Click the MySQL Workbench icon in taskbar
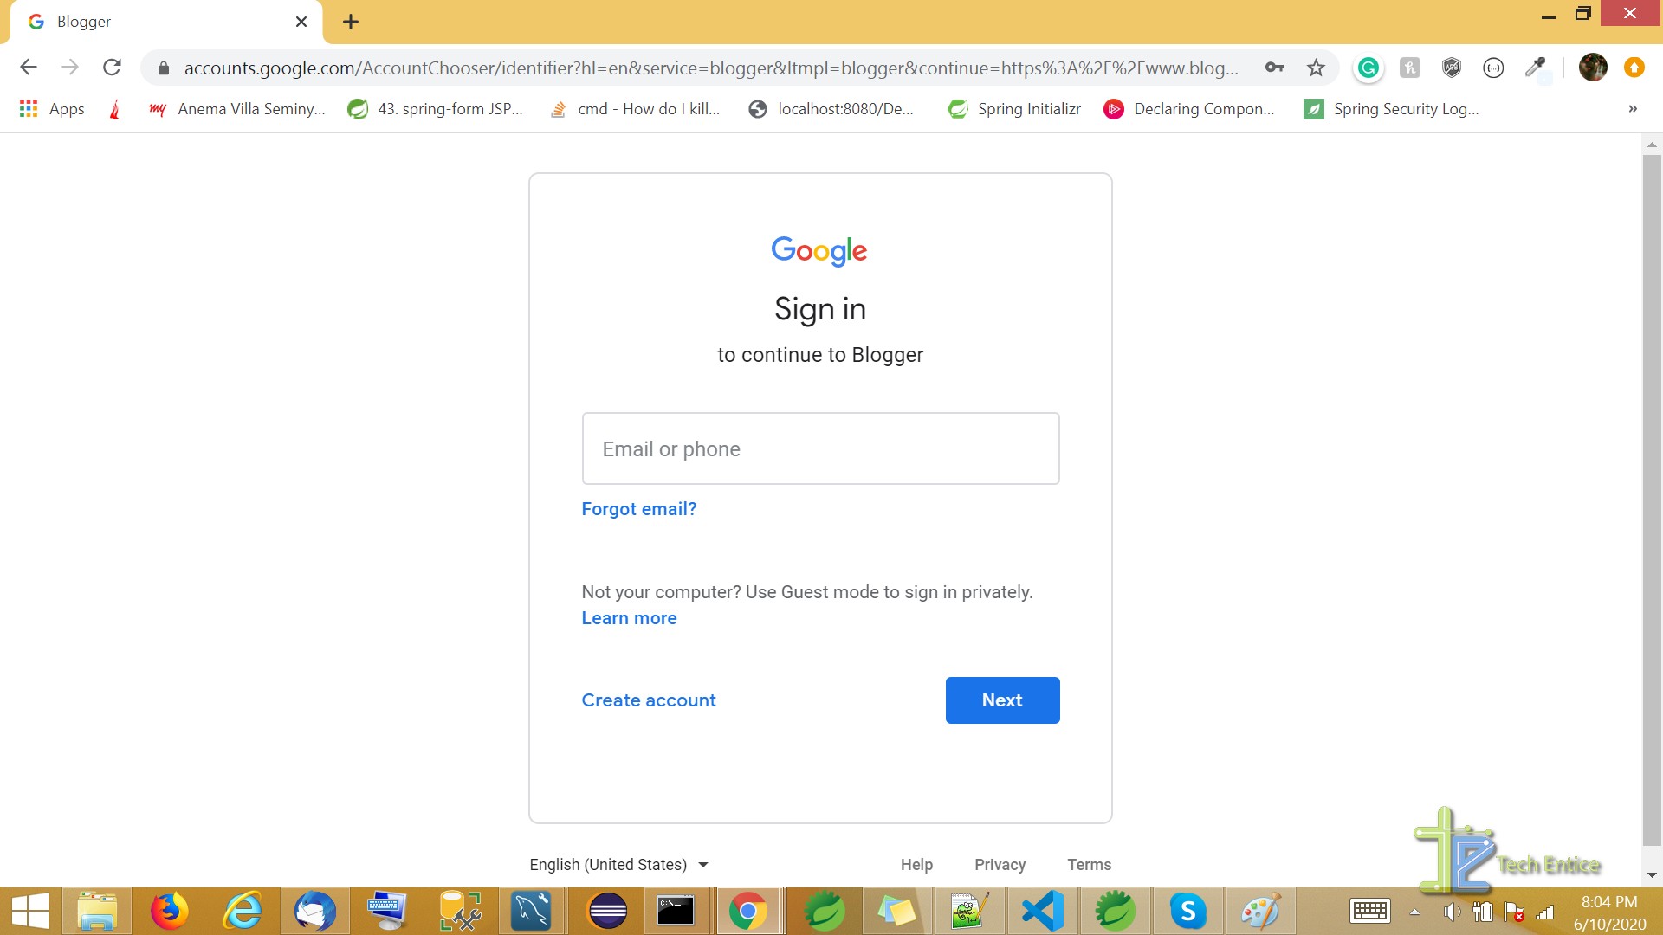This screenshot has width=1663, height=935. 531,910
